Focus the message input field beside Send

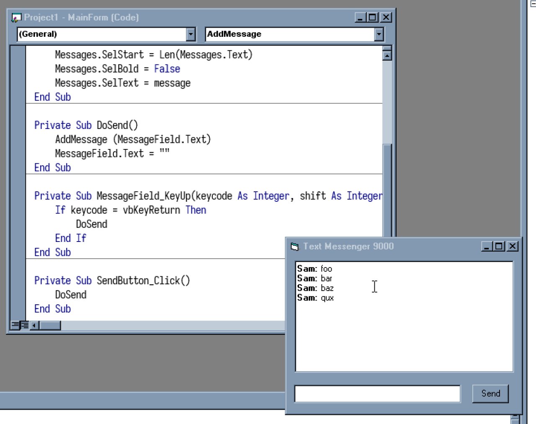377,394
